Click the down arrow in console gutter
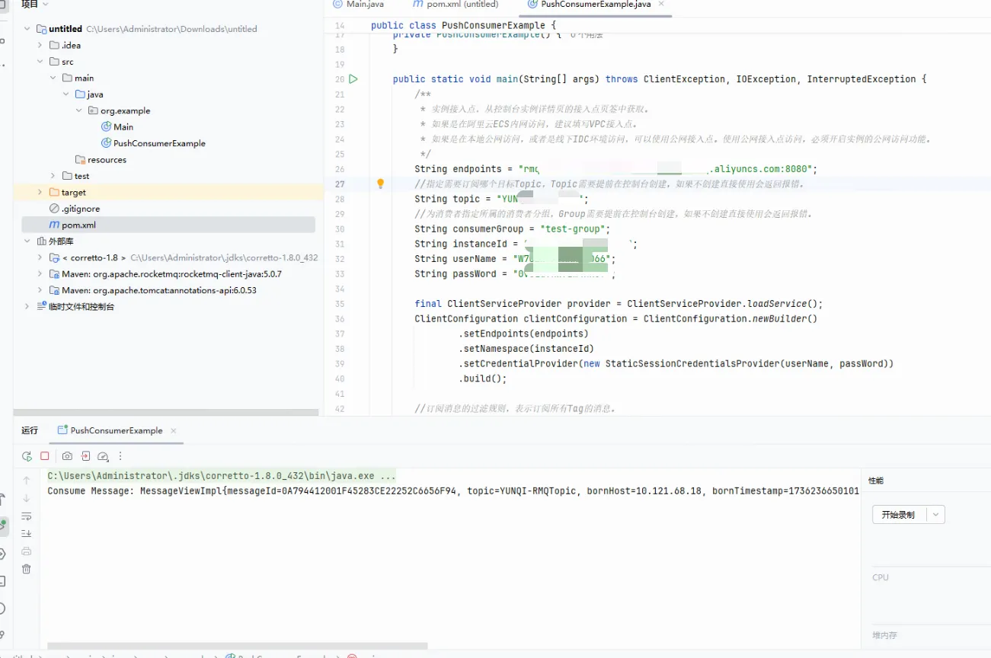 click(x=27, y=498)
